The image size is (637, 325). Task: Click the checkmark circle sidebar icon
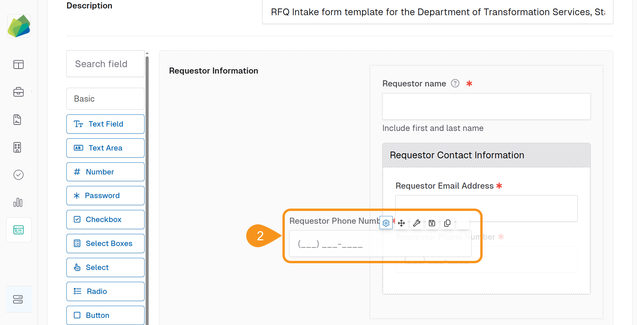(x=19, y=175)
